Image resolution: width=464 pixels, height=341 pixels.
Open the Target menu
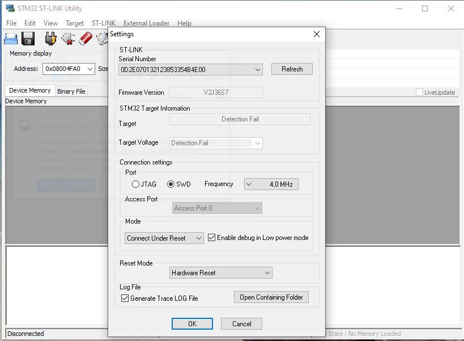click(75, 23)
